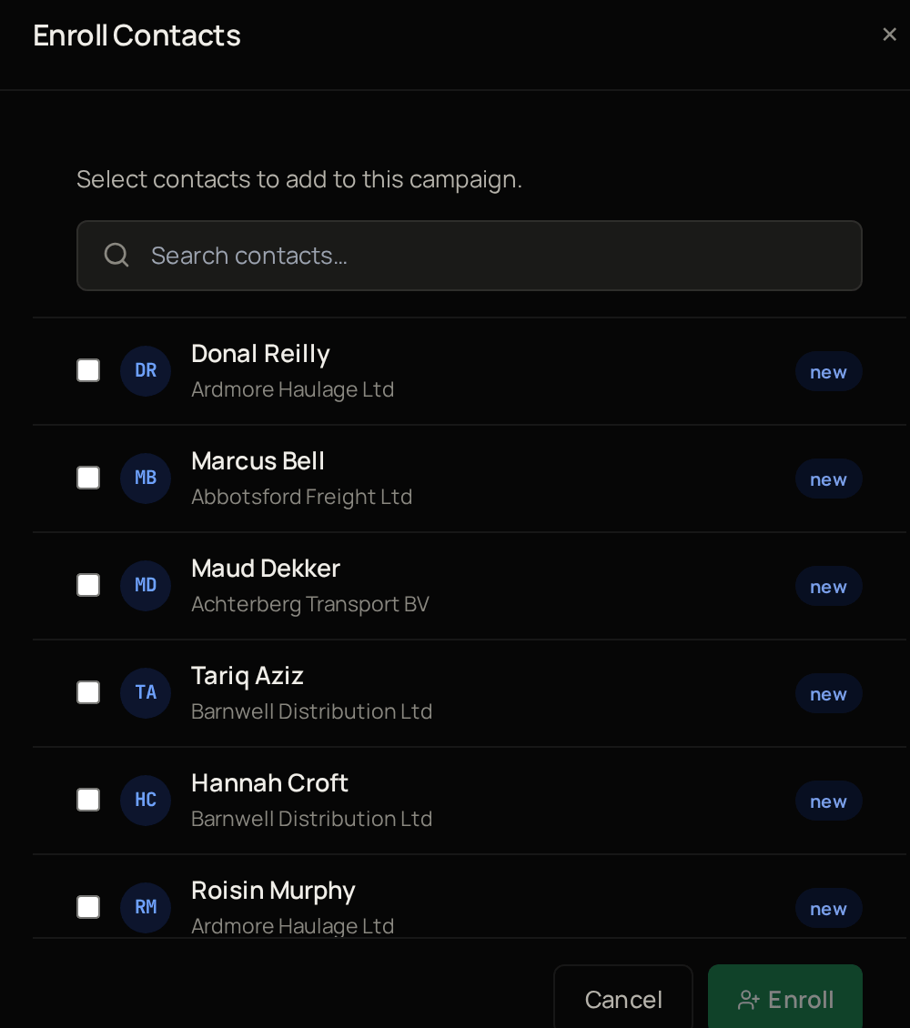This screenshot has height=1028, width=910.
Task: Click the new badge for Marcus Bell
Action: pyautogui.click(x=829, y=479)
